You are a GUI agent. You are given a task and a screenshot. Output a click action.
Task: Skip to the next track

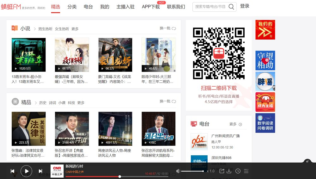pos(40,171)
